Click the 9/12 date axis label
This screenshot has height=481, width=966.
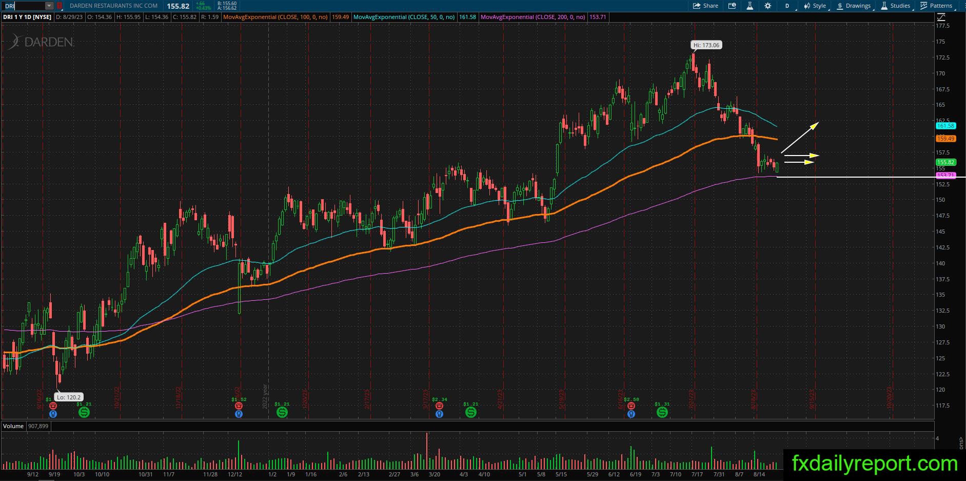[33, 474]
